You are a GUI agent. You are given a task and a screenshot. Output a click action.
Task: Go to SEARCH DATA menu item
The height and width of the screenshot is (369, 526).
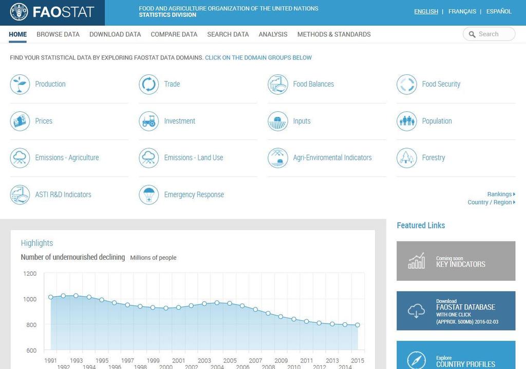228,34
